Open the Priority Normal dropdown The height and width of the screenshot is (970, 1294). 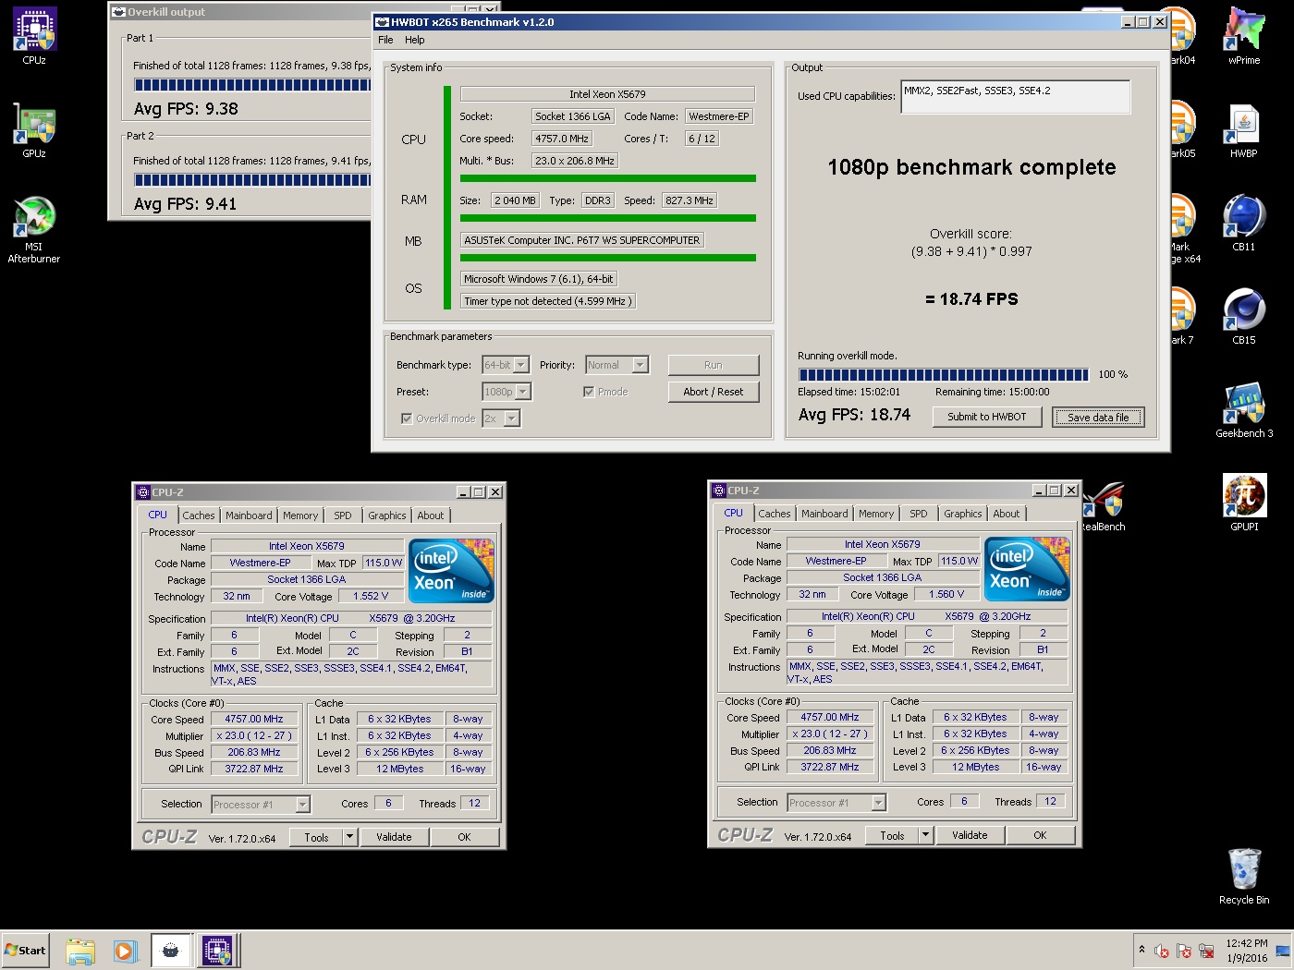pos(616,365)
